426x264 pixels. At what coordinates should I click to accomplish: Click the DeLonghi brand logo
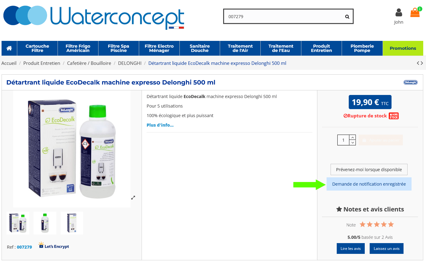[410, 82]
